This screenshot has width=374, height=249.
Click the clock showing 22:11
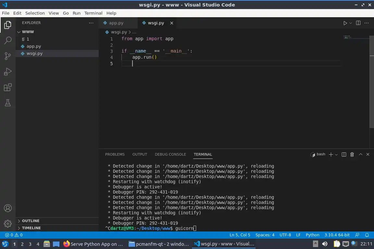coord(366,244)
